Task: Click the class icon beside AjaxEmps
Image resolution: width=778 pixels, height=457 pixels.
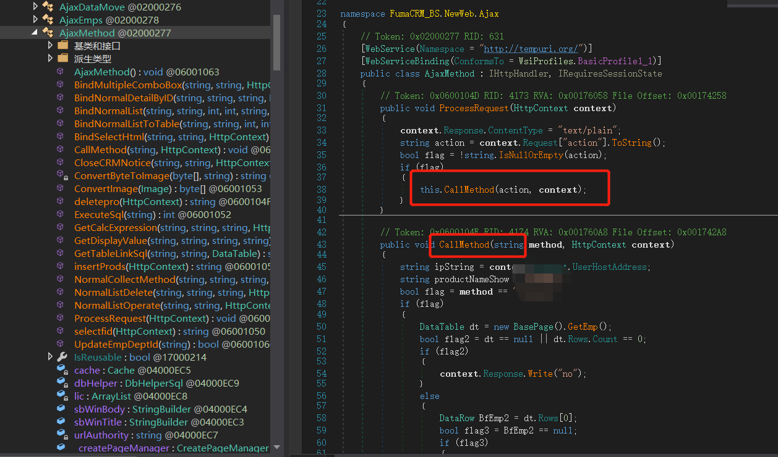Action: tap(48, 20)
